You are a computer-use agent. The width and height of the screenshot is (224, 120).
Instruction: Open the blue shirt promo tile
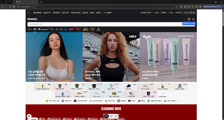111,87
